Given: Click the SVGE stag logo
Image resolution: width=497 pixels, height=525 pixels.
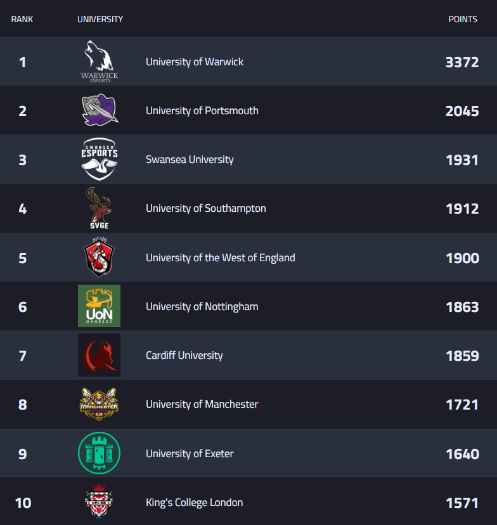Looking at the screenshot, I should click(x=99, y=208).
